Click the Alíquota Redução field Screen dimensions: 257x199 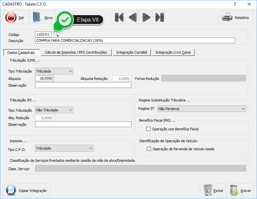122,78
